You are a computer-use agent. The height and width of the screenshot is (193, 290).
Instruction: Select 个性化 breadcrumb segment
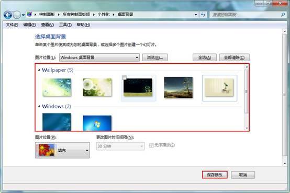(104, 15)
